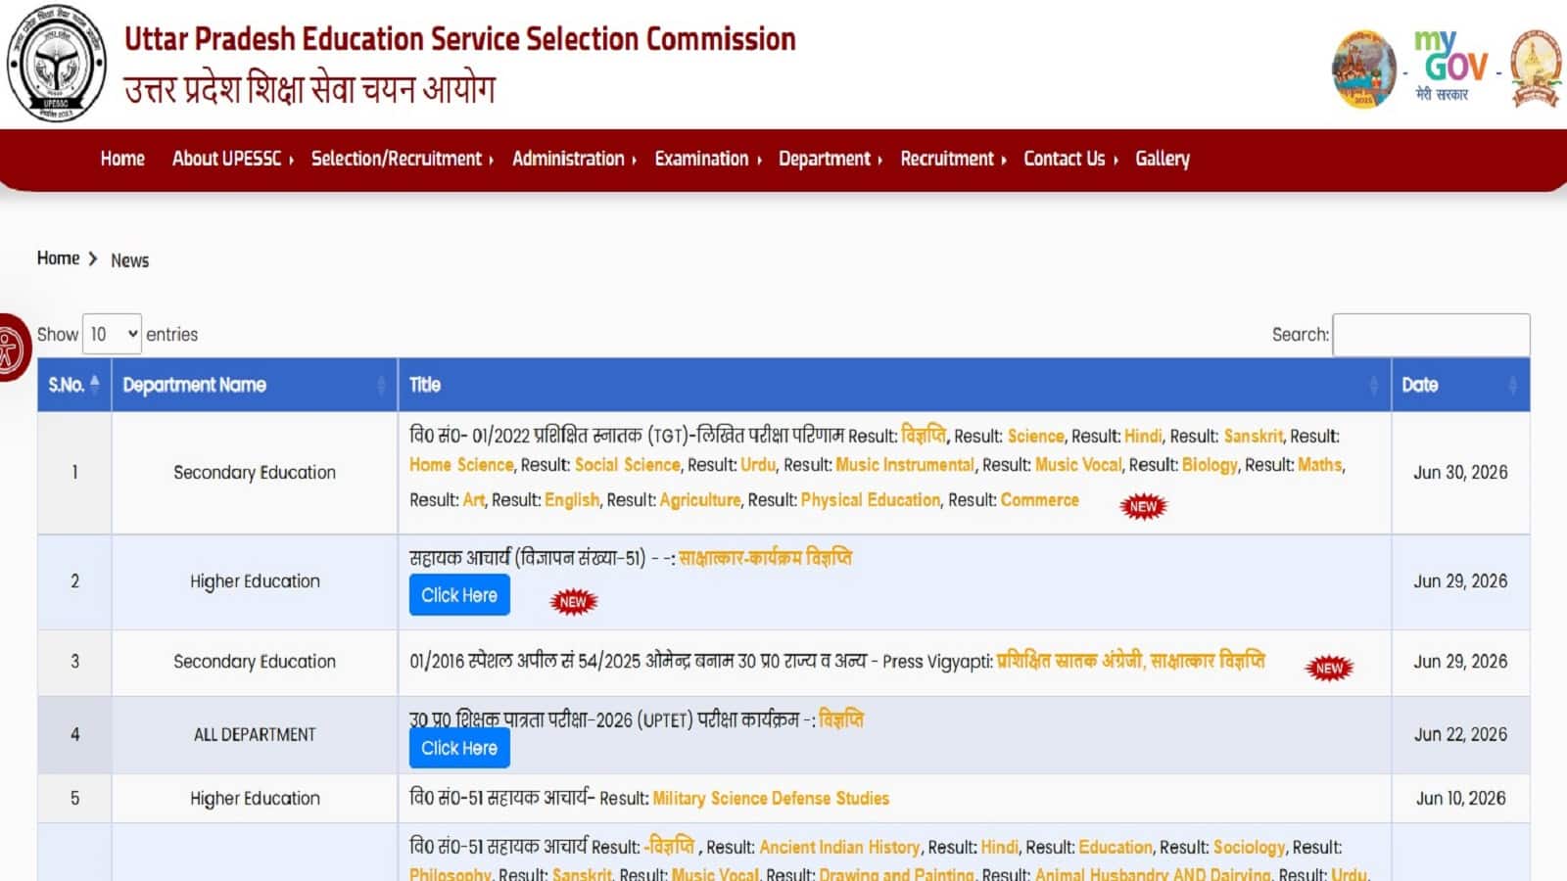This screenshot has height=881, width=1567.
Task: Click Home in the breadcrumb
Action: coord(58,258)
